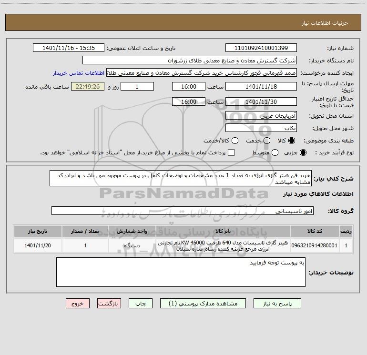367x355 pixels.
Task: Click the شرح کلی نیاز description box
Action: coord(181,178)
